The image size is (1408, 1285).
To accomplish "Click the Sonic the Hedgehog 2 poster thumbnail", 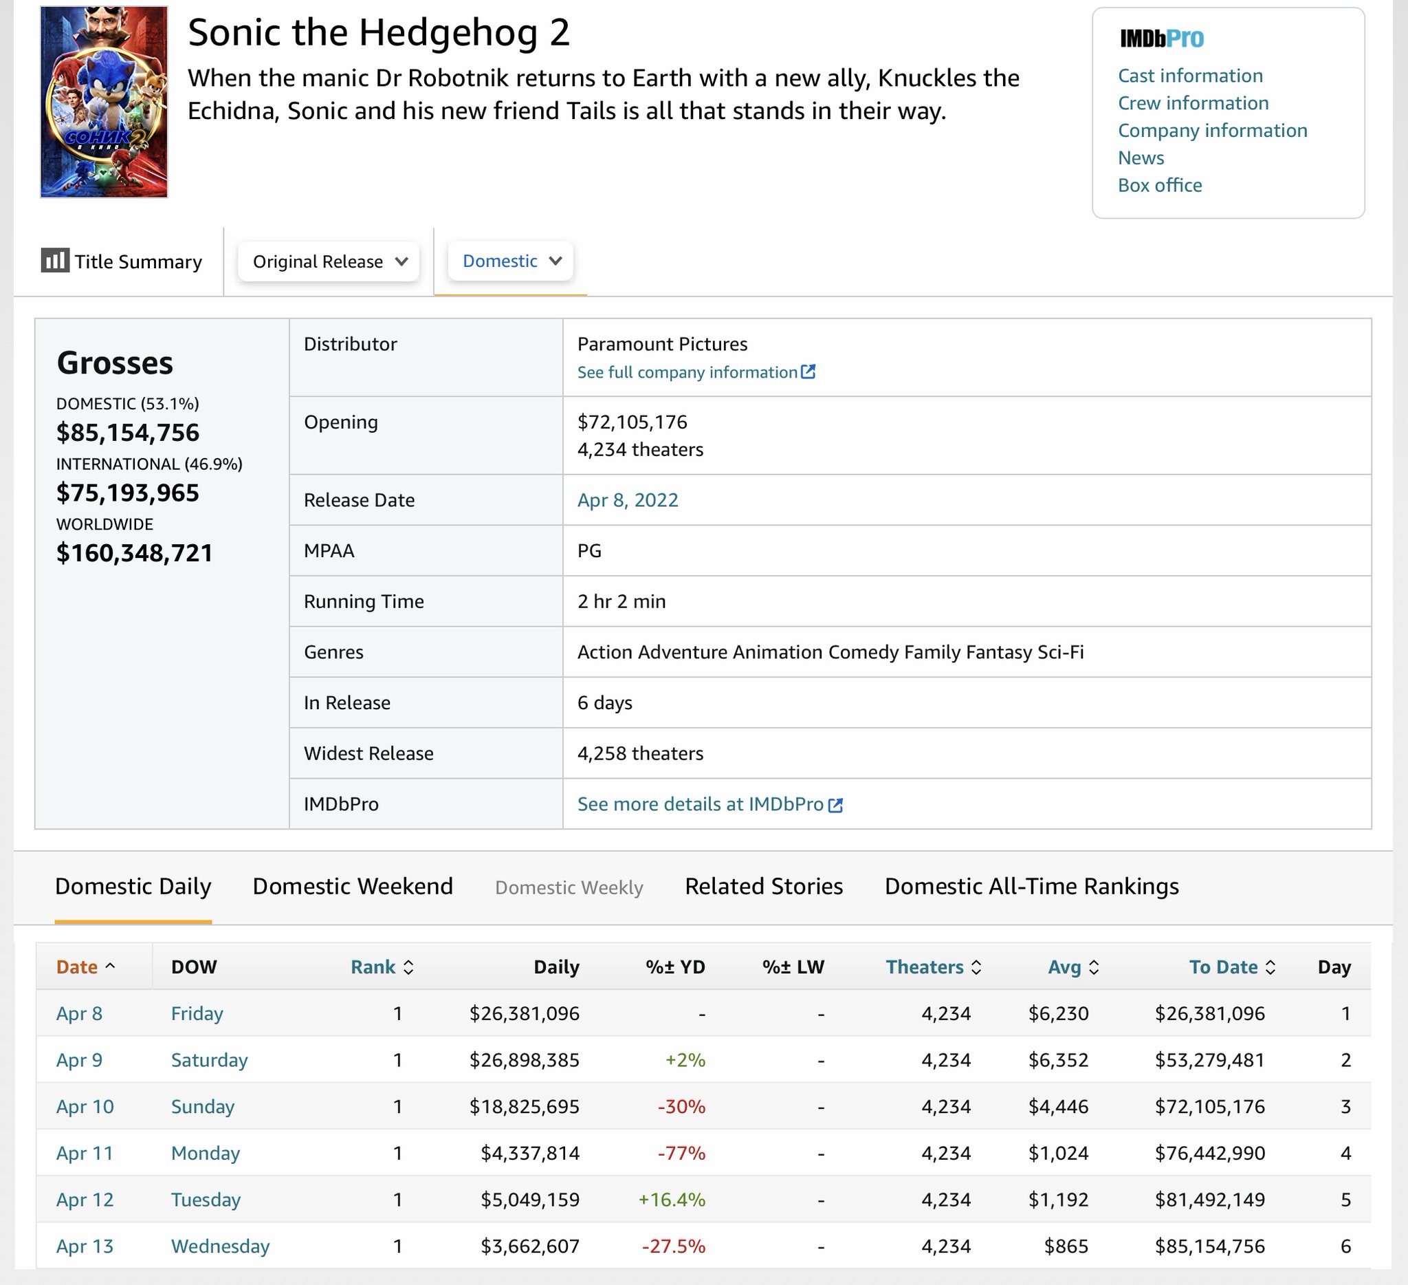I will [x=103, y=102].
